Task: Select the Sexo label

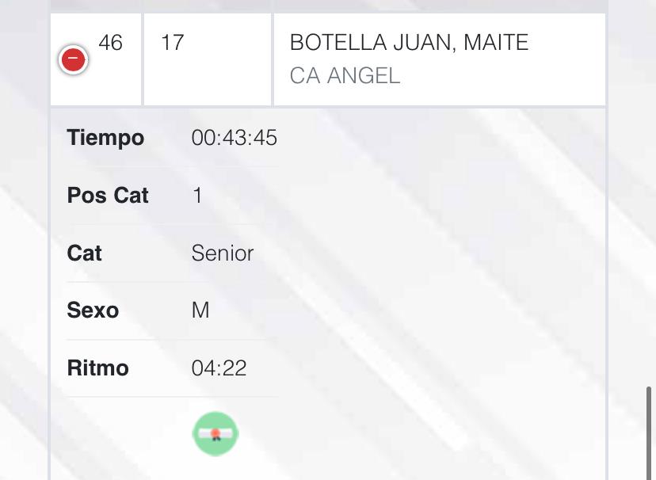Action: click(x=93, y=310)
